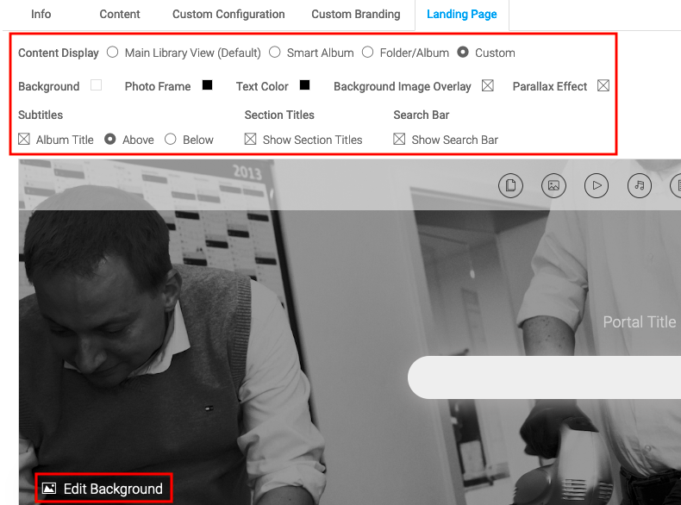Uncheck the Album Title checkbox
Screen dimensions: 681x505
[x=24, y=140]
